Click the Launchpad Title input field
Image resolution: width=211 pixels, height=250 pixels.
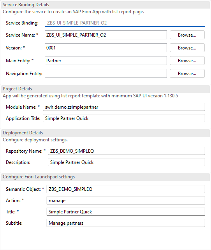coord(126,212)
